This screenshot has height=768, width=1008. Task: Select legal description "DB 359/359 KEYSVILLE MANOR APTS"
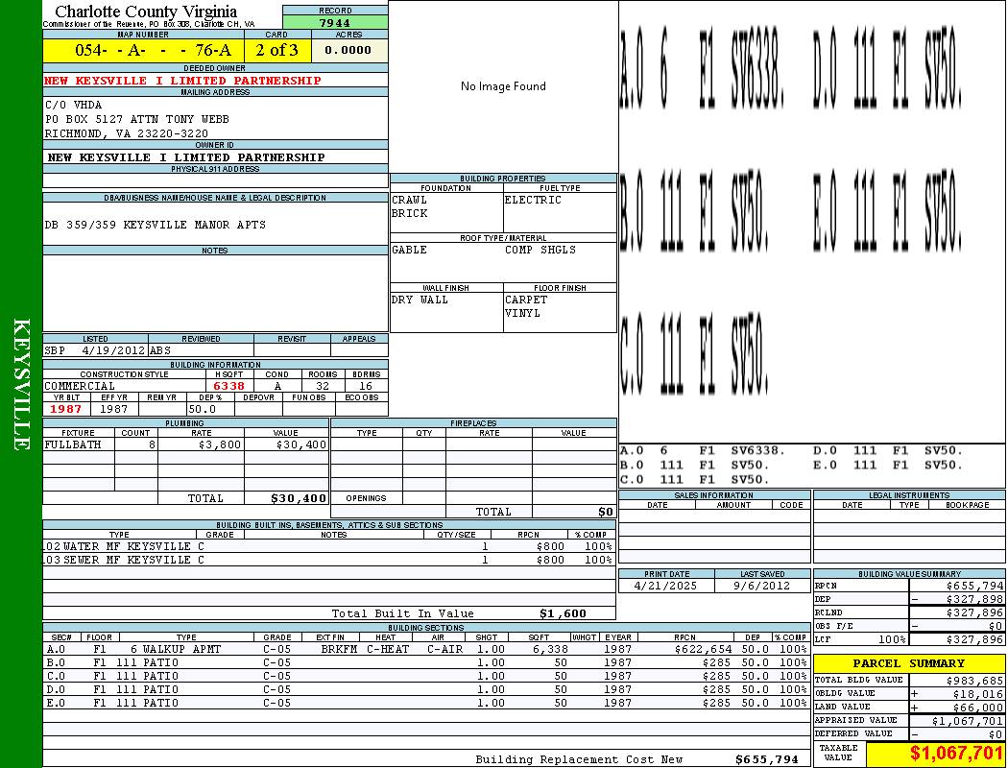155,225
